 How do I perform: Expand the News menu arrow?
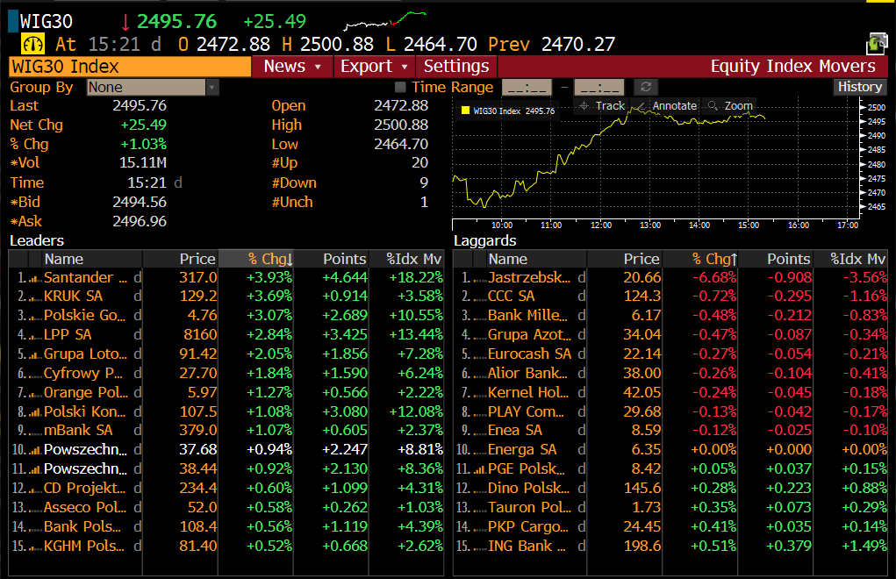point(319,67)
